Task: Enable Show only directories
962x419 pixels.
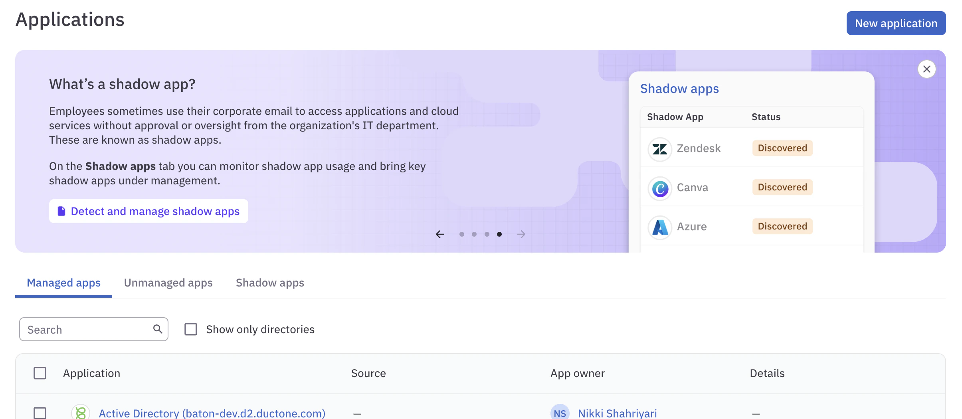Action: pos(191,329)
